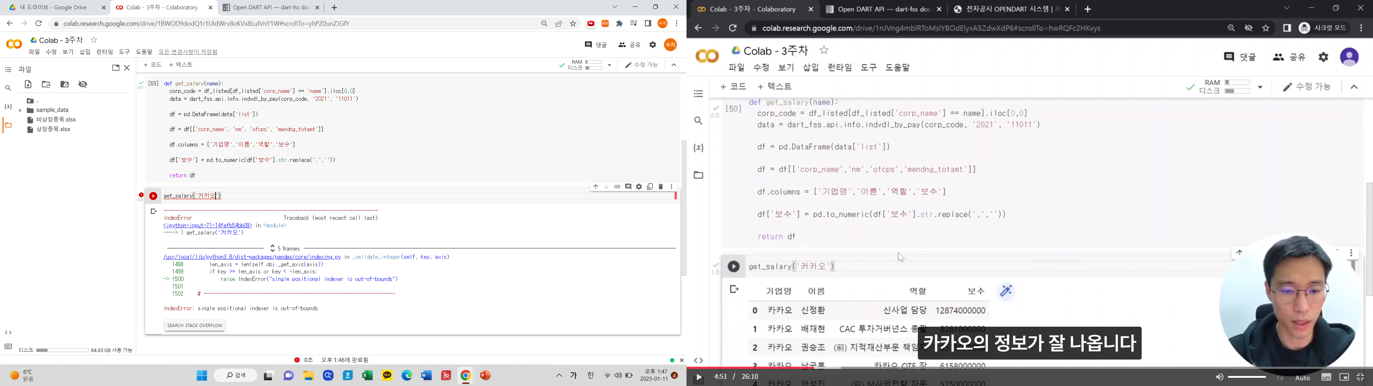Collapse the header in the left Colab window
The width and height of the screenshot is (1373, 386).
tap(674, 65)
